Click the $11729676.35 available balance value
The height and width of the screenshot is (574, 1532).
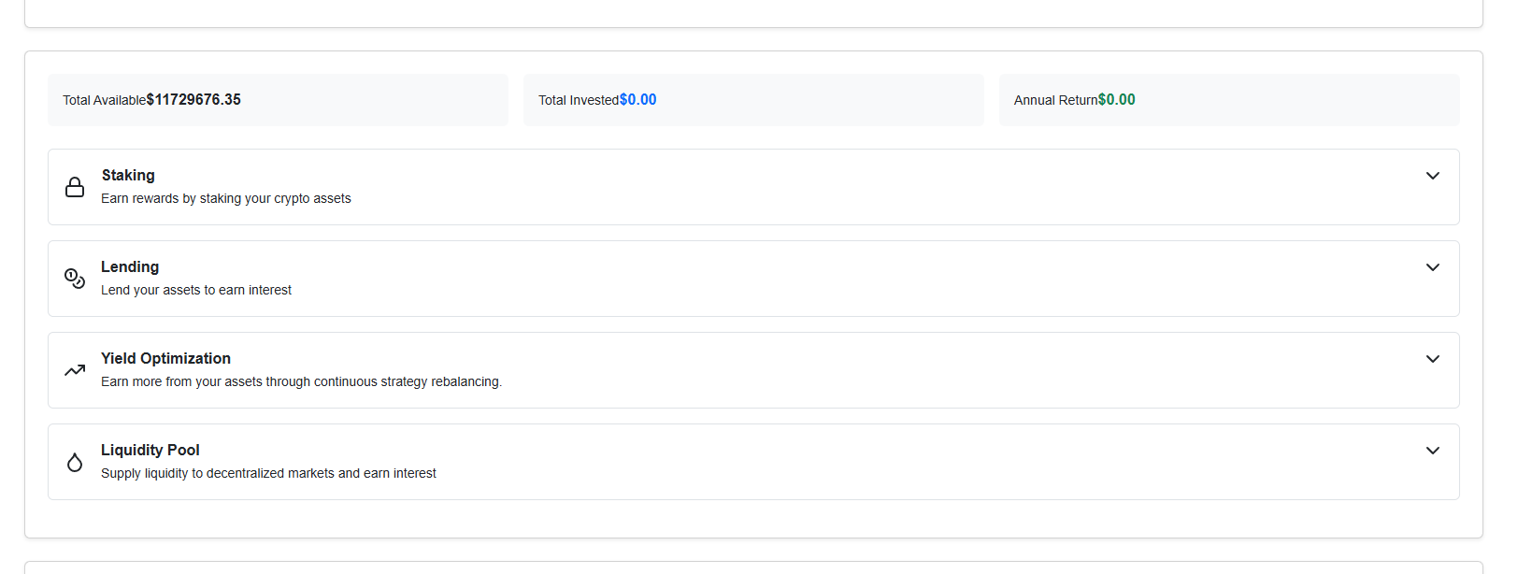193,100
